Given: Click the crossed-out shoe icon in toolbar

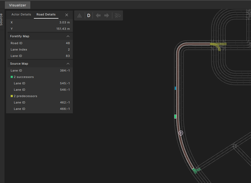Looking at the screenshot, I should click(x=117, y=16).
